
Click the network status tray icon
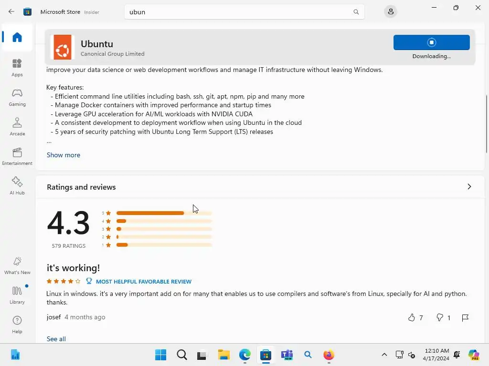(399, 355)
